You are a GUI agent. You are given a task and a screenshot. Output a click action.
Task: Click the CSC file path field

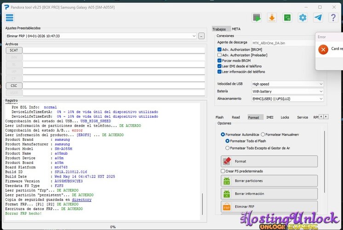tap(114, 86)
